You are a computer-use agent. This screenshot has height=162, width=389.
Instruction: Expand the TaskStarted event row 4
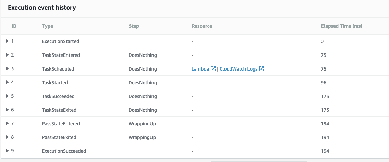coord(7,82)
